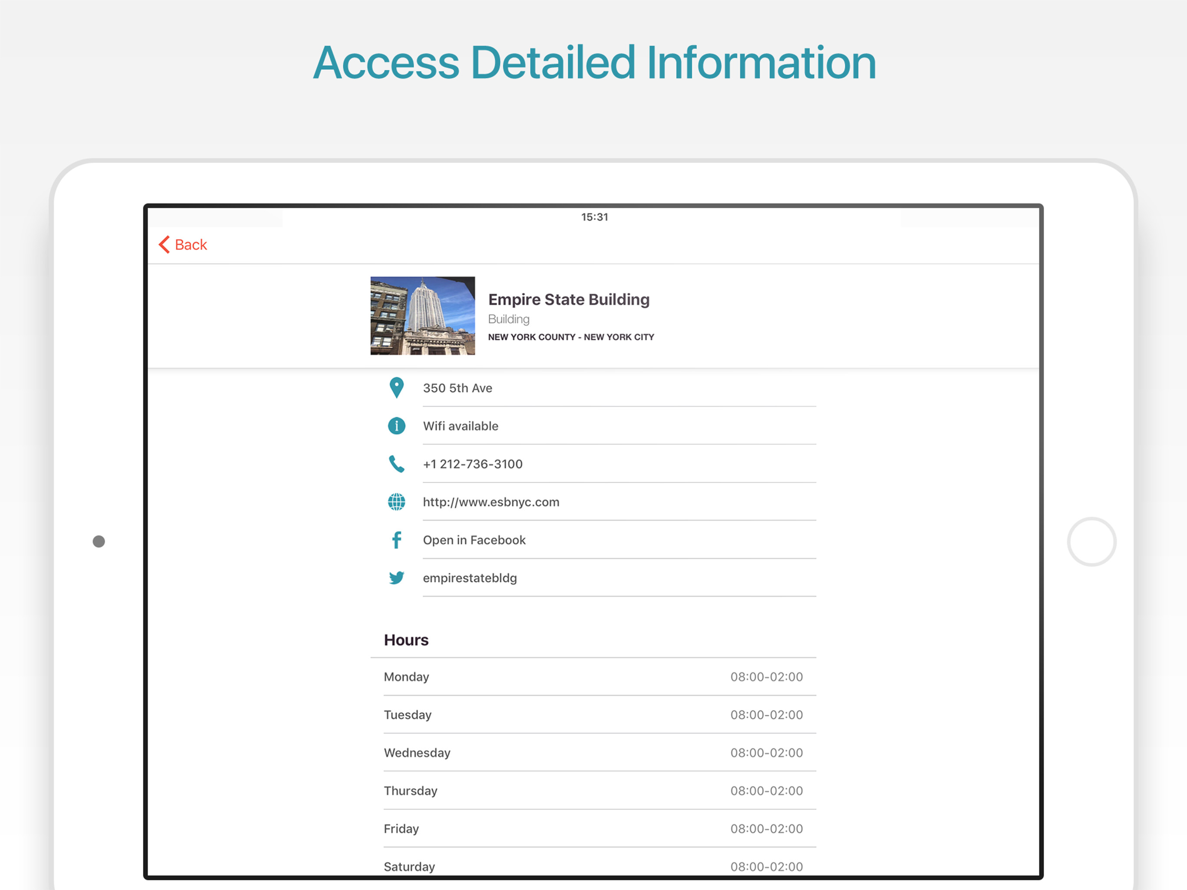This screenshot has height=890, width=1187.
Task: Select Open in Facebook row
Action: pos(474,540)
